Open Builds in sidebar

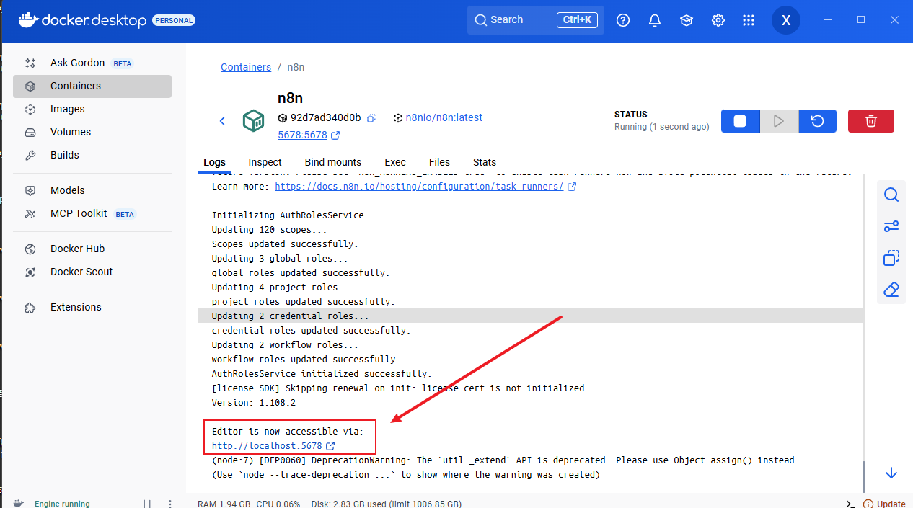[x=92, y=155]
